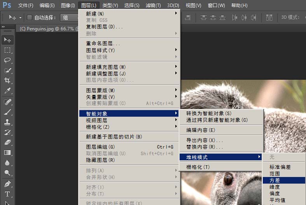Open the 类型(Y) menu
Screen dimensions: 306x205
[110, 5]
